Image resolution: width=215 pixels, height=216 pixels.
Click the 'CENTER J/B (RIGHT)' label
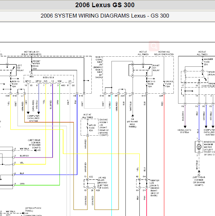[155, 183]
